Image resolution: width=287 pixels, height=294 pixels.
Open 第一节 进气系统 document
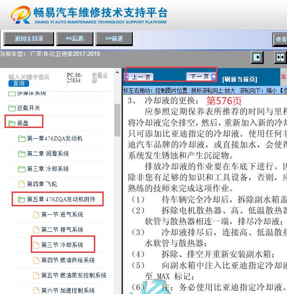pos(62,214)
